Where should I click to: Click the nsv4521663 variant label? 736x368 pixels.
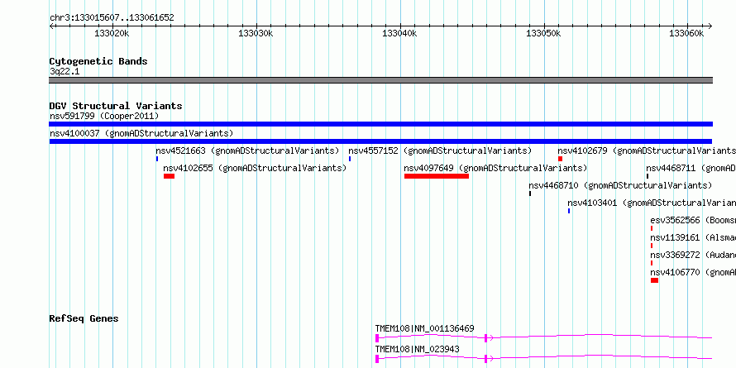pyautogui.click(x=247, y=151)
